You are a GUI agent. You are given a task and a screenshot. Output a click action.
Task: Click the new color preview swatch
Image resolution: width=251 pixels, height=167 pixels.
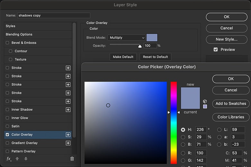click(190, 92)
